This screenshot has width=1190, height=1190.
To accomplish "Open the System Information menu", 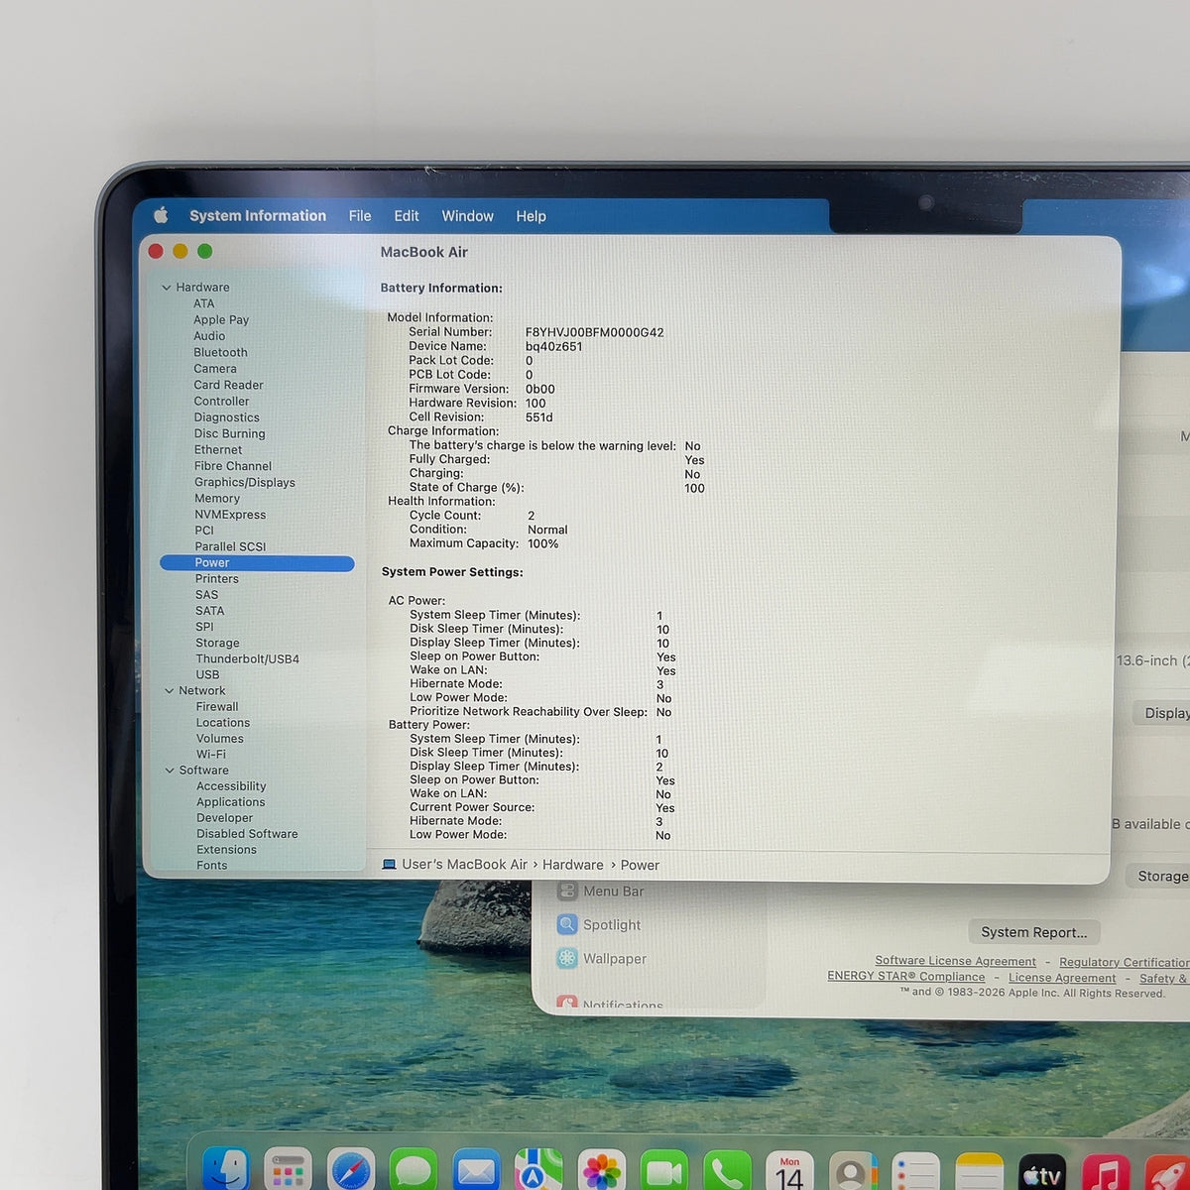I will click(x=258, y=215).
